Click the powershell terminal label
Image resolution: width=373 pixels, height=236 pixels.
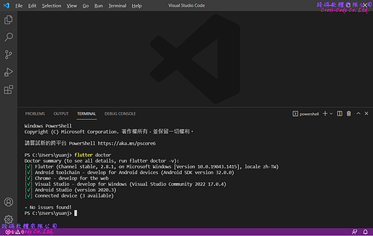(x=309, y=114)
